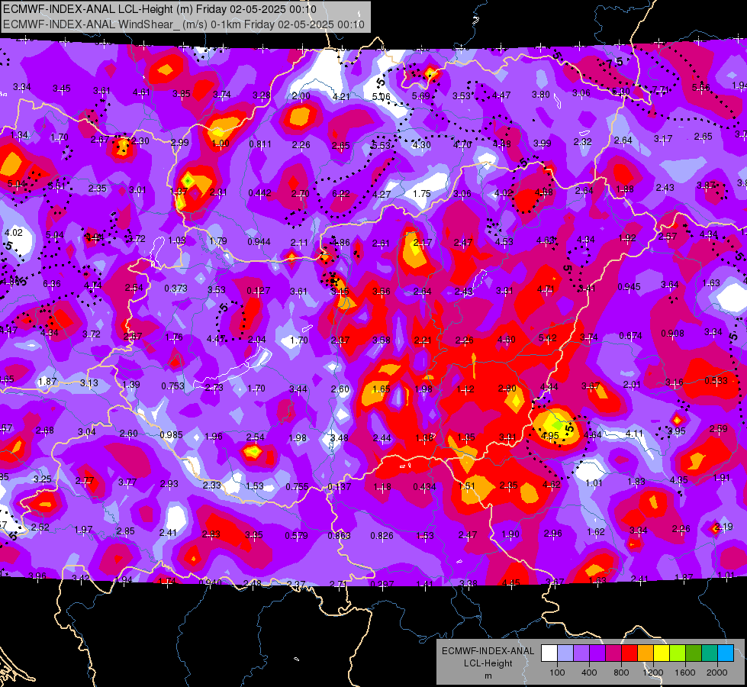
Task: Click the 1200 legend tick label
Action: pos(653,672)
